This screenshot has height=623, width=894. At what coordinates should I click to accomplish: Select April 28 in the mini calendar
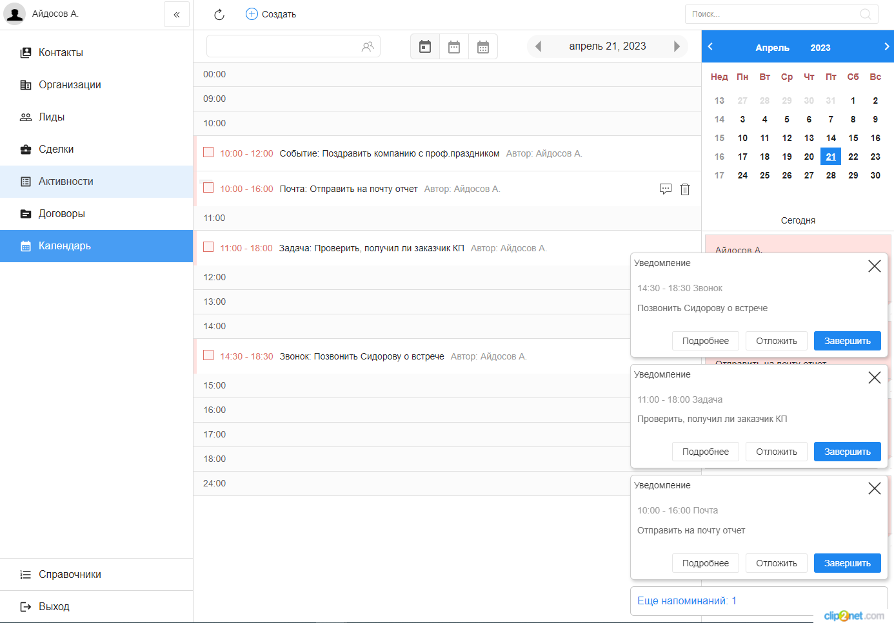[831, 175]
